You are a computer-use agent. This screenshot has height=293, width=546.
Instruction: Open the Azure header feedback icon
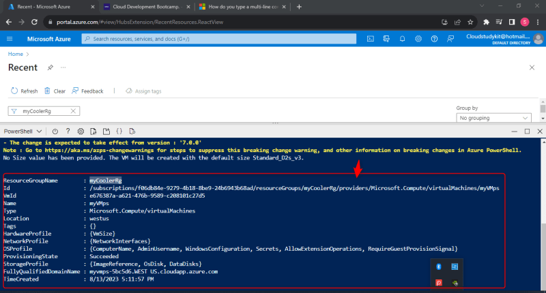(x=450, y=39)
